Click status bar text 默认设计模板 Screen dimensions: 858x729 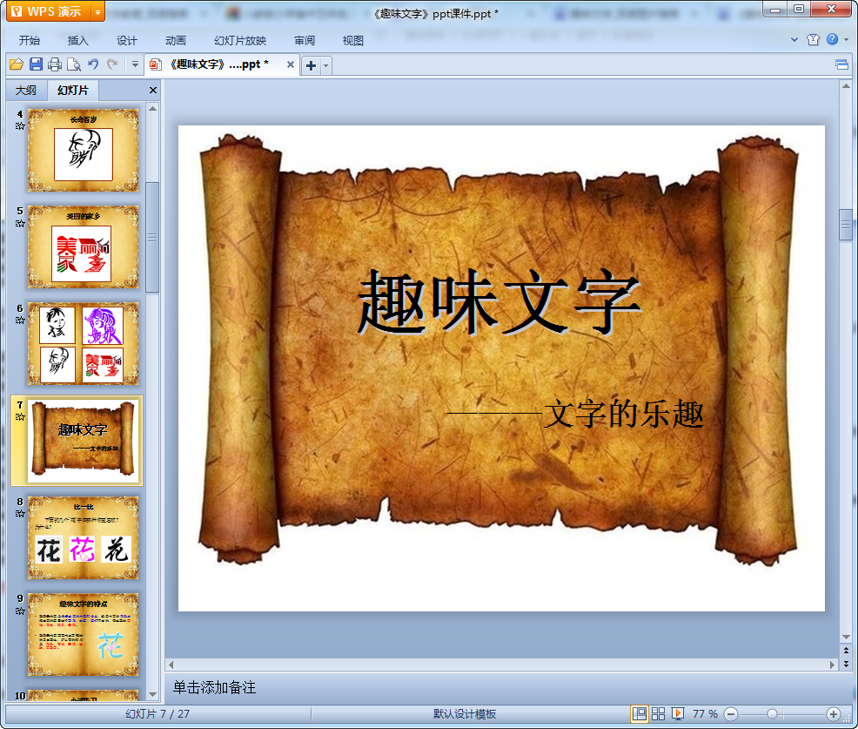pyautogui.click(x=465, y=713)
